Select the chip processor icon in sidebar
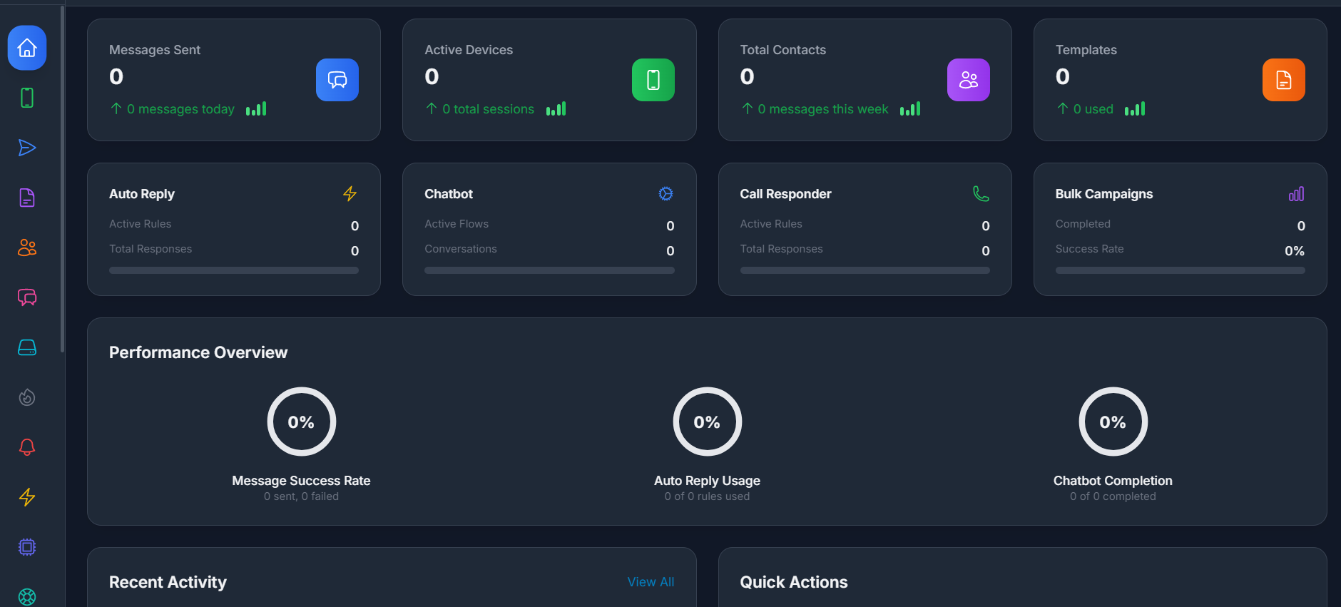 (27, 547)
